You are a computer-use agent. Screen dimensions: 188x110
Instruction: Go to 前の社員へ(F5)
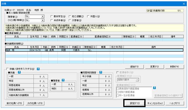click(14, 103)
